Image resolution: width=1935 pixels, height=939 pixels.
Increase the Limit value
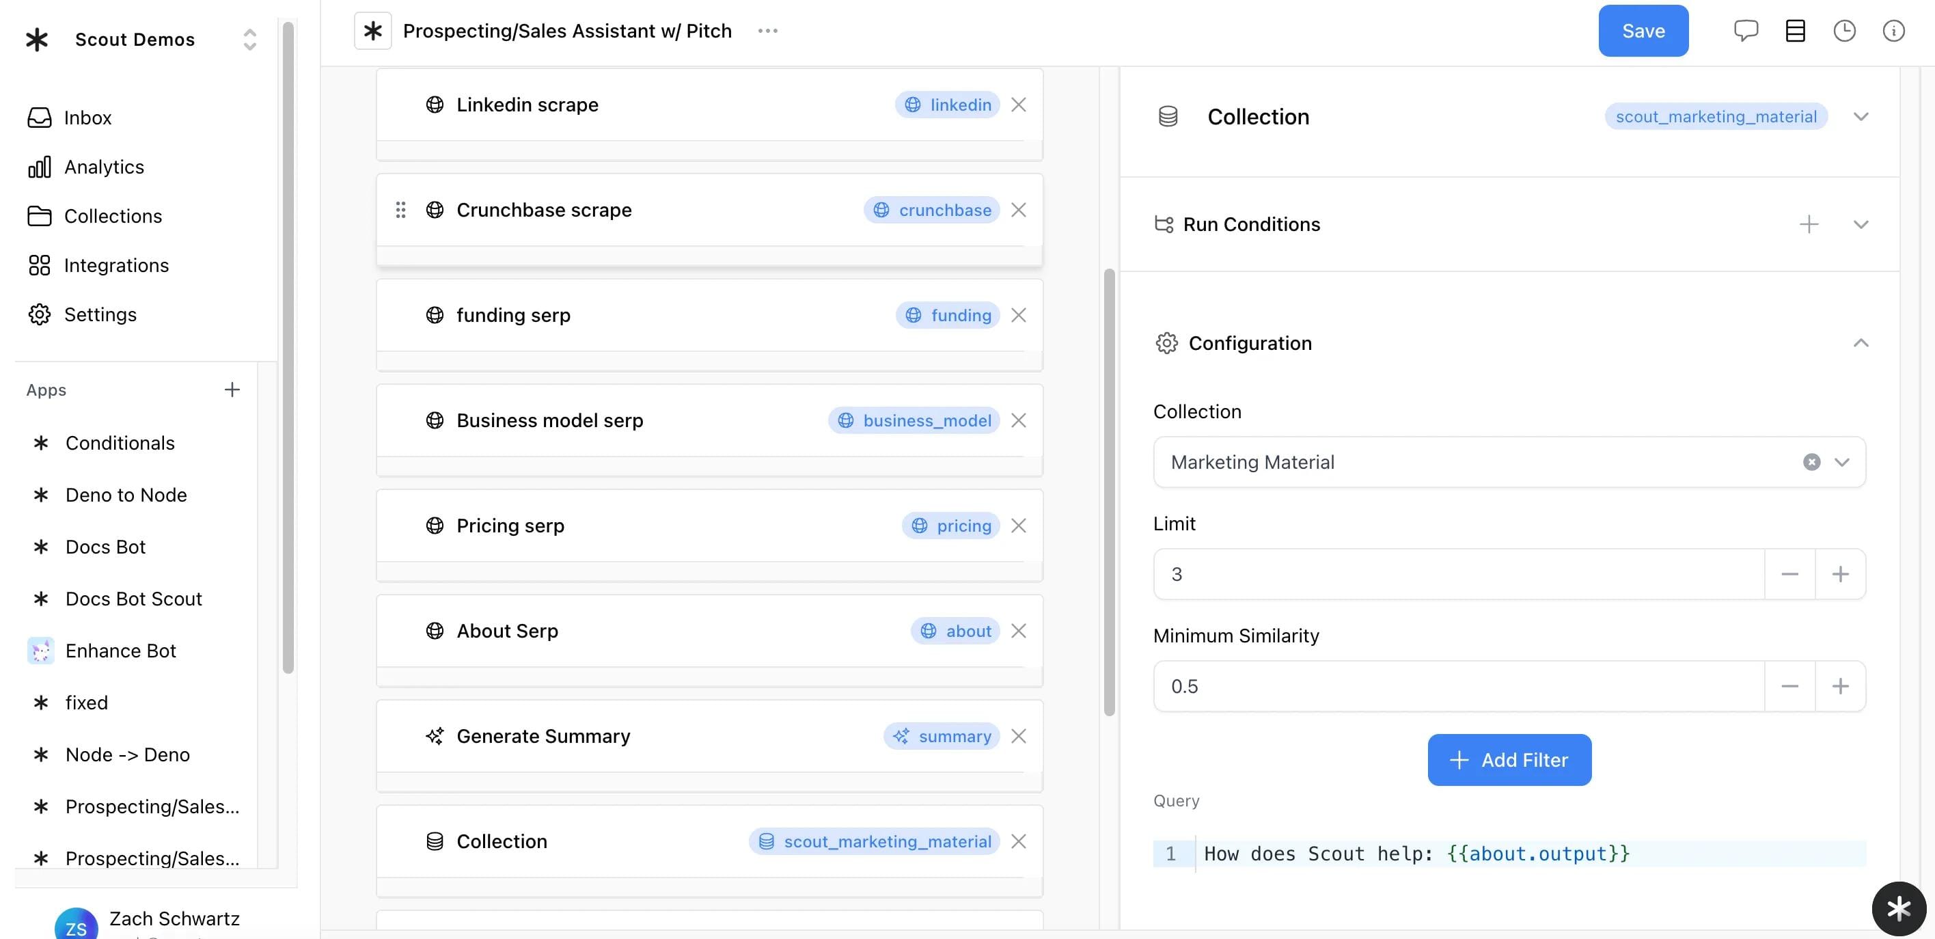[1839, 574]
